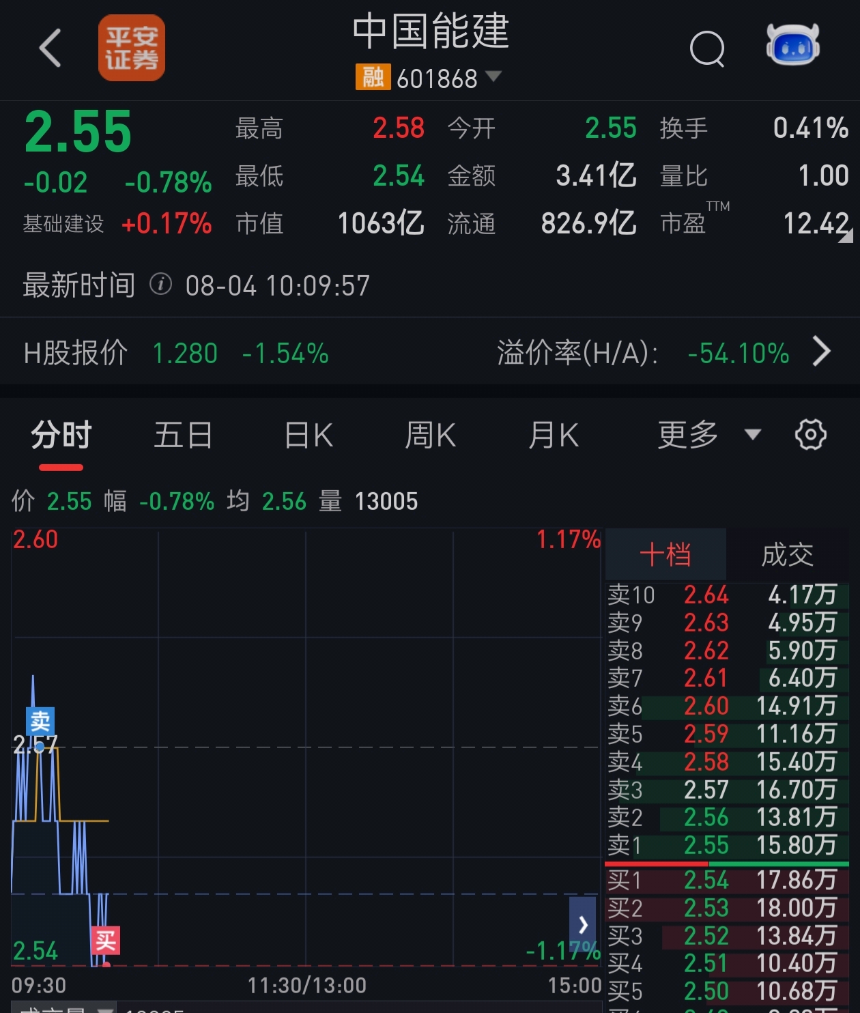Tap the 量 13005 value above chart
This screenshot has width=860, height=1013.
[386, 502]
